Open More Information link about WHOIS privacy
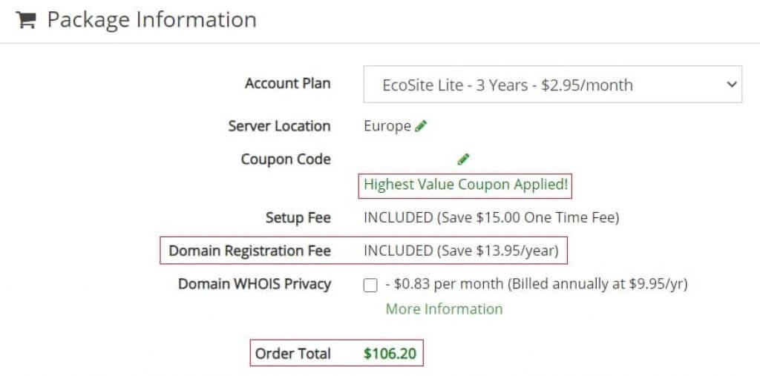The height and width of the screenshot is (376, 760). 444,309
